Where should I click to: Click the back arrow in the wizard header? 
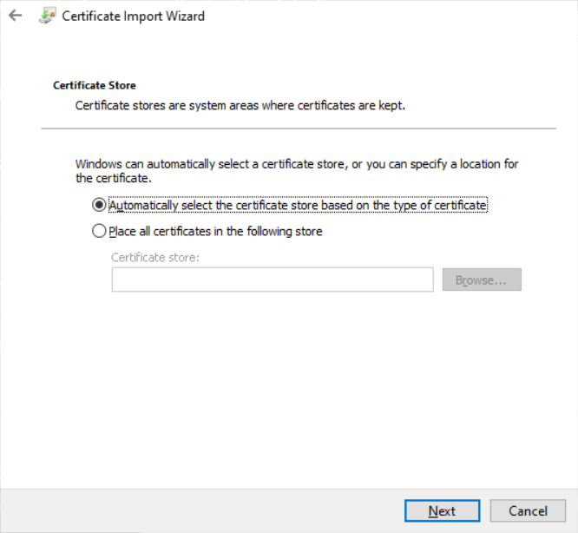pos(15,16)
